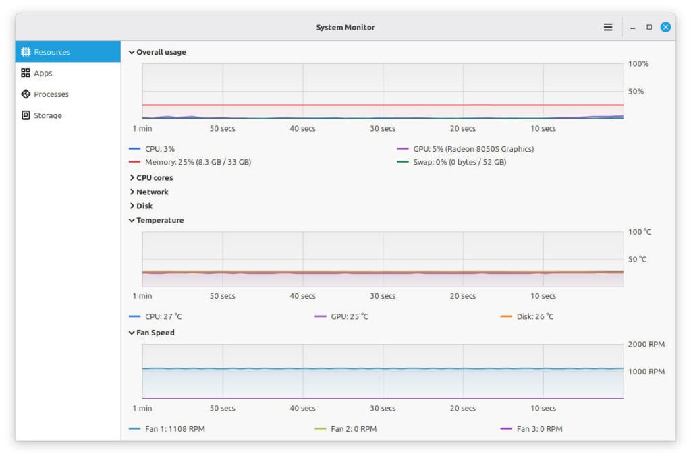691x458 pixels.
Task: Click the System Monitor title text
Action: click(x=345, y=27)
